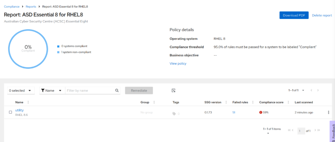Click the bottom last page arrows

tap(319, 130)
